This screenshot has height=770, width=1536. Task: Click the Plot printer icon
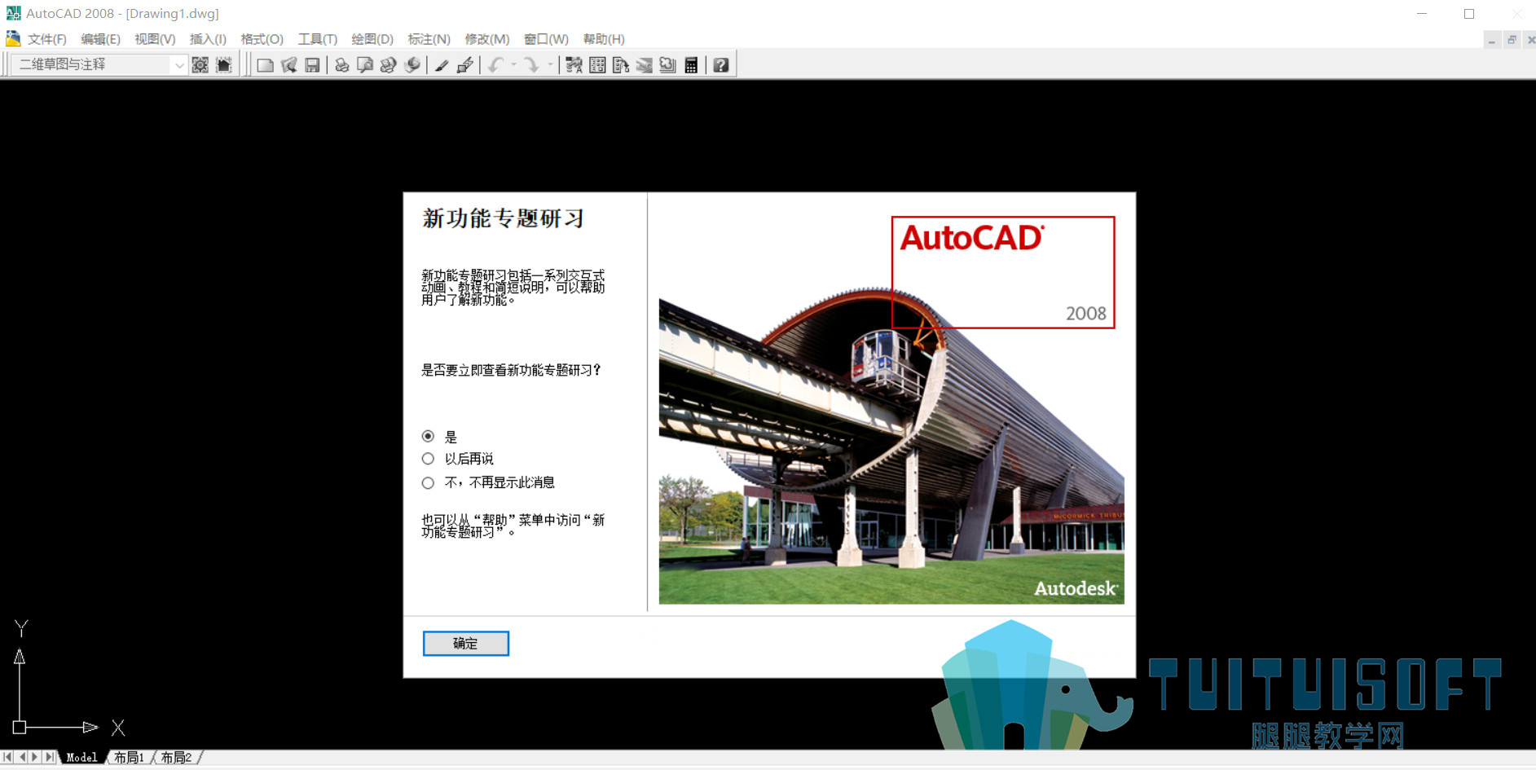[x=342, y=65]
